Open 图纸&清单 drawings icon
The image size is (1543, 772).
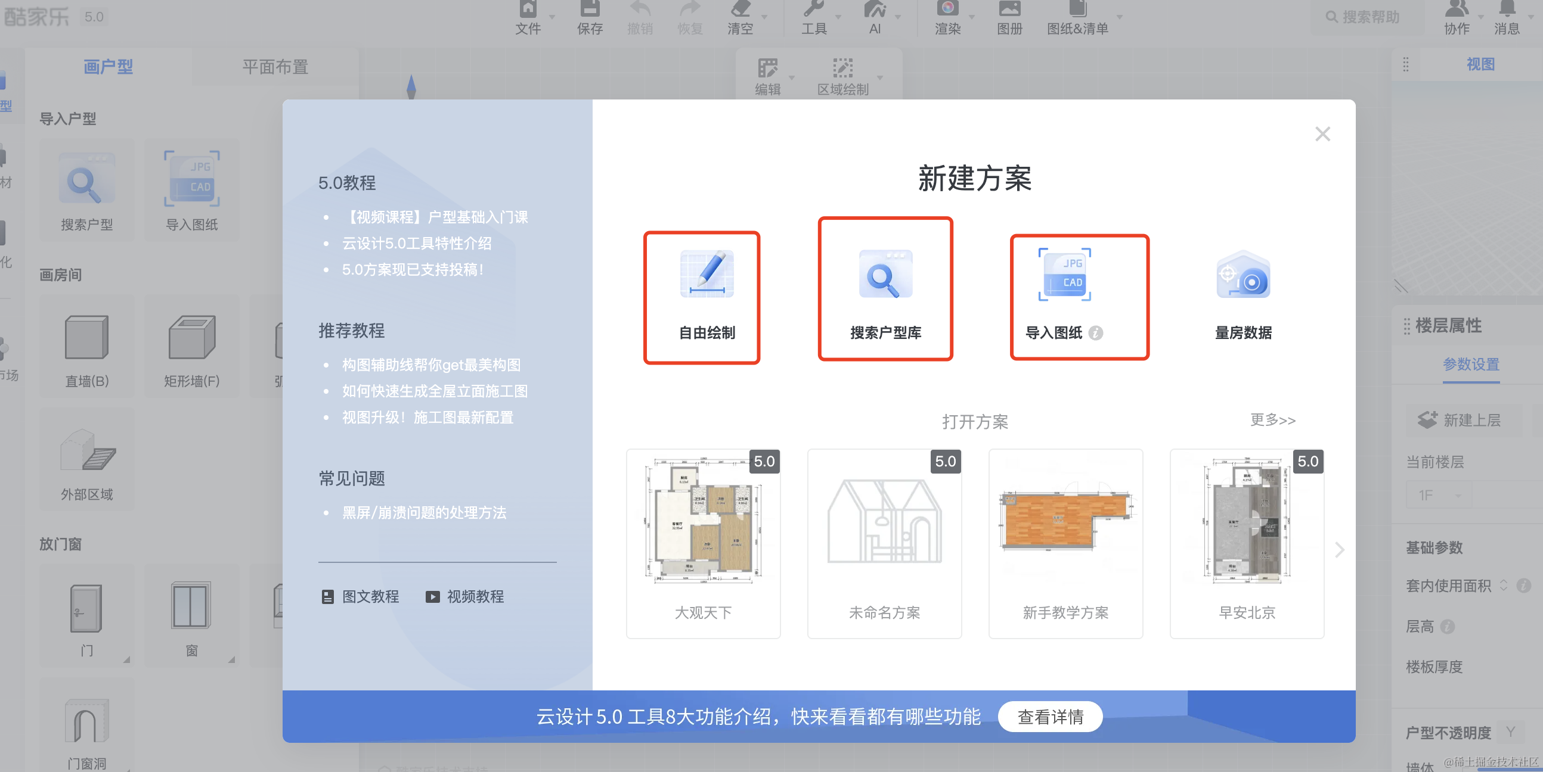click(x=1077, y=8)
